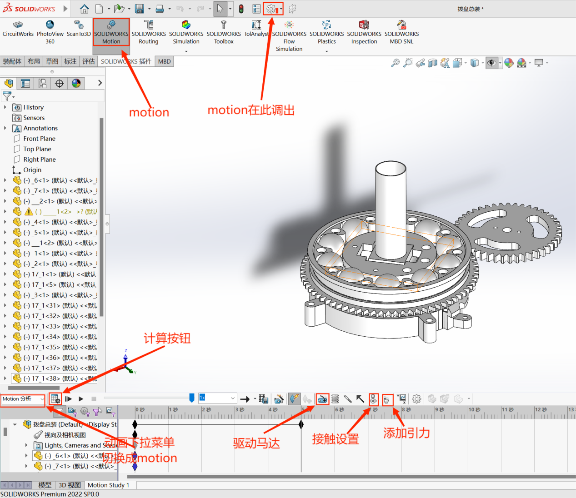Click the Results and Plots icon
576x498 pixels.
[401, 399]
